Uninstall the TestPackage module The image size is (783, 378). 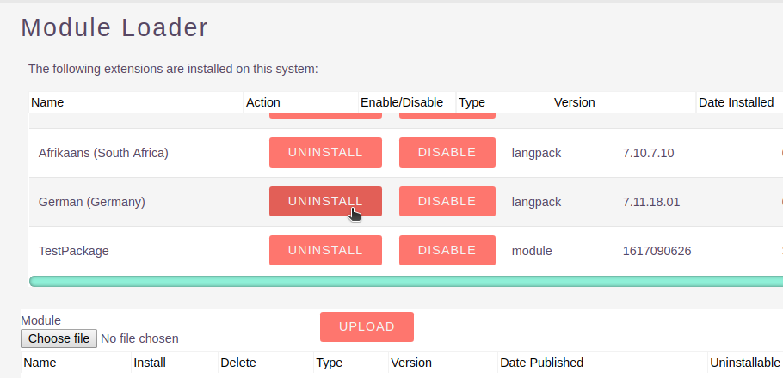(325, 251)
